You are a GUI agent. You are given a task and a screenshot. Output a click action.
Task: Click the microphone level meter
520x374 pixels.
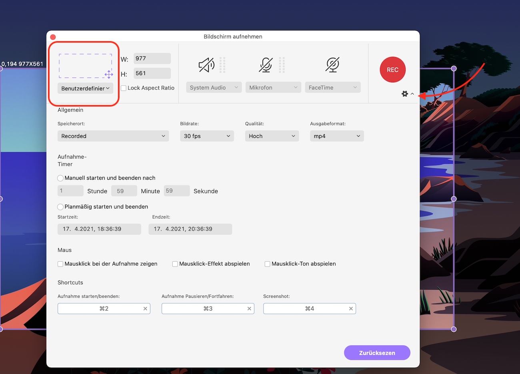click(x=282, y=65)
